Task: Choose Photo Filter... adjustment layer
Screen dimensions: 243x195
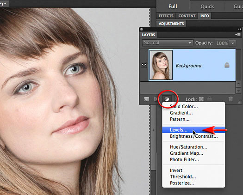Action: 193,159
